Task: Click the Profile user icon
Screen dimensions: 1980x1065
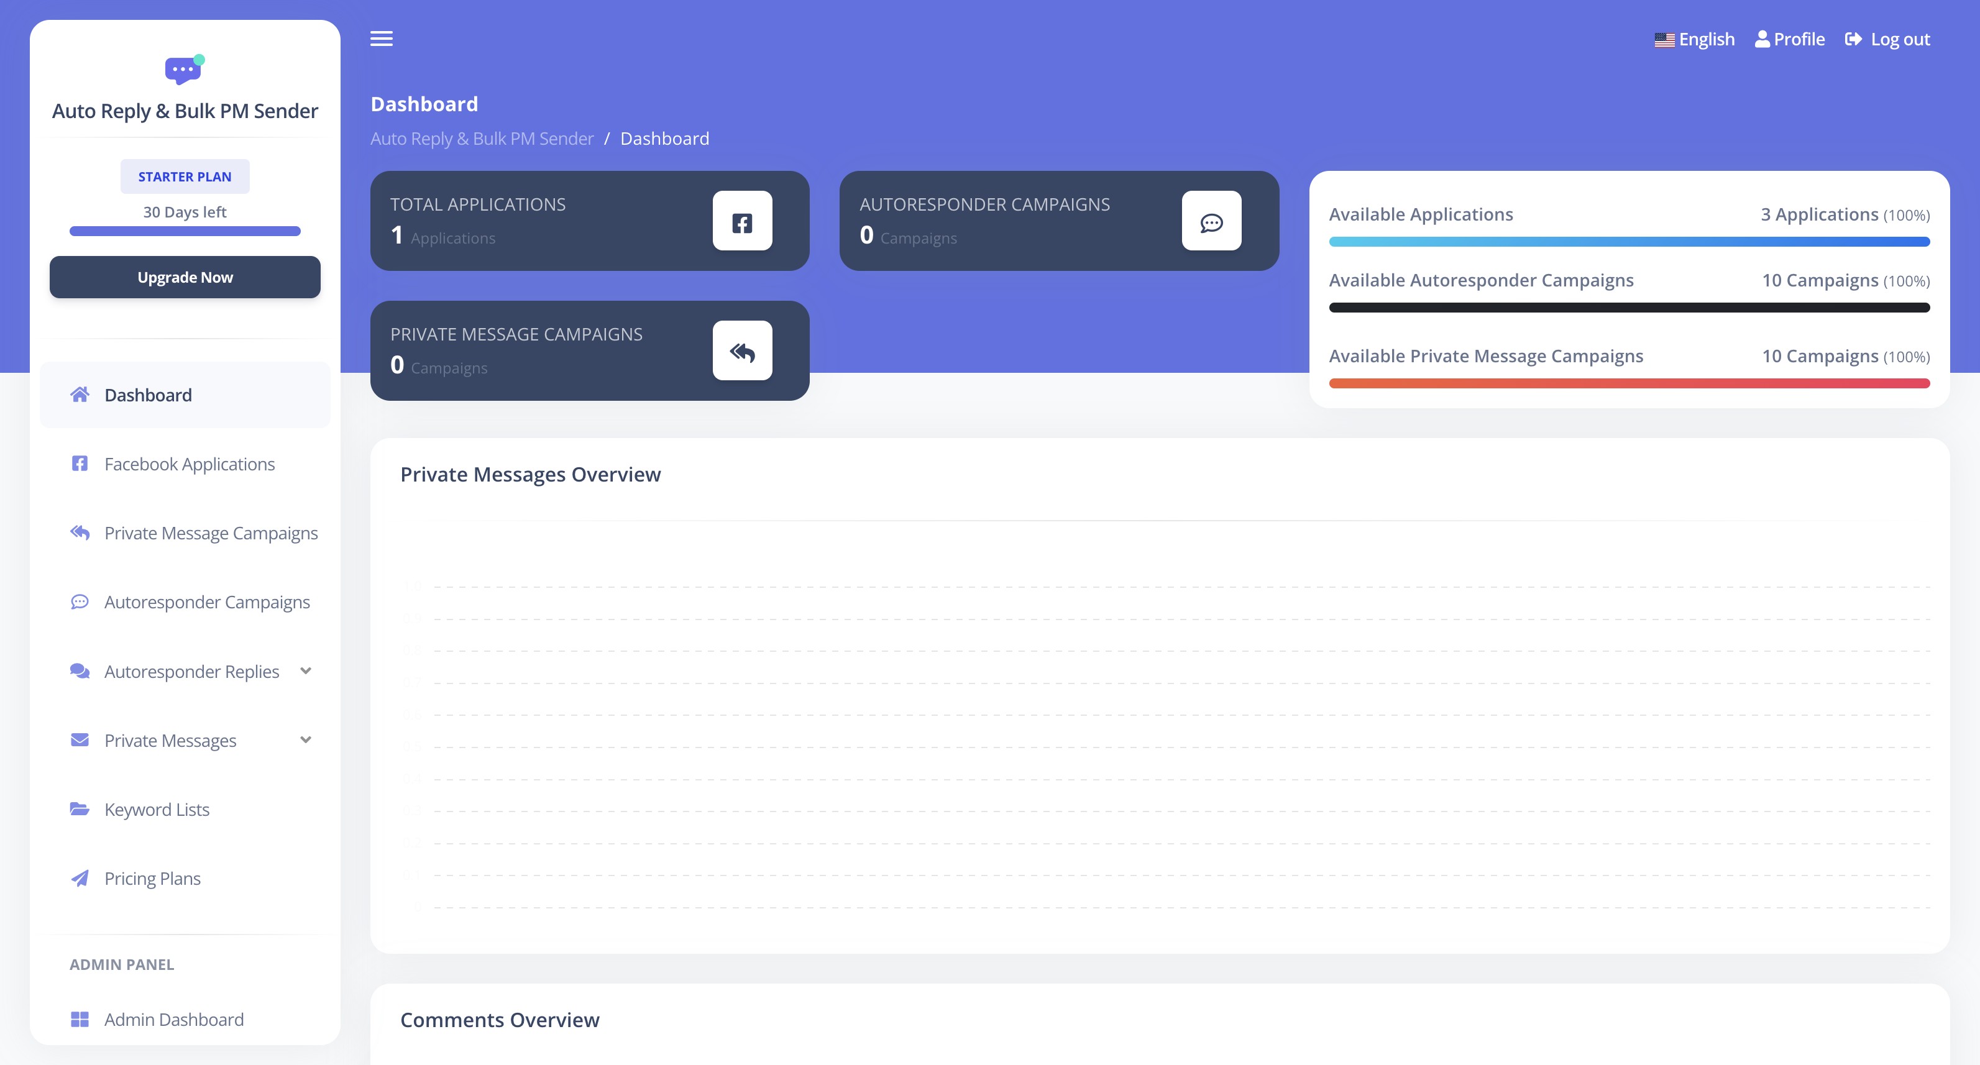Action: tap(1762, 39)
